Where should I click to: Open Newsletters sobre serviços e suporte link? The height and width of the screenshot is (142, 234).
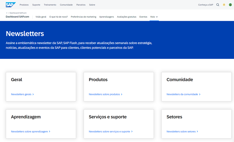(x=111, y=131)
